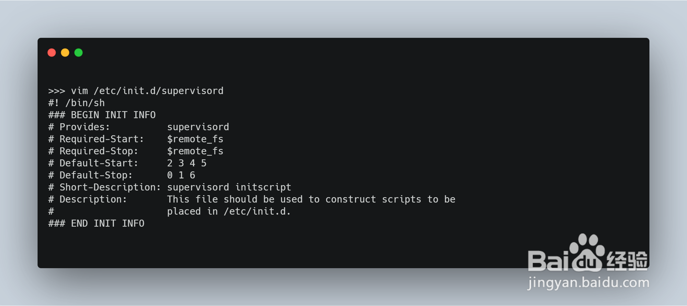Click the # Description: label
Viewport: 687px width, 306px height.
(88, 199)
